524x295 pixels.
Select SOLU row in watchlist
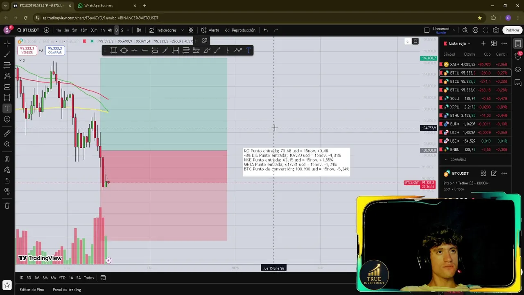tap(475, 98)
